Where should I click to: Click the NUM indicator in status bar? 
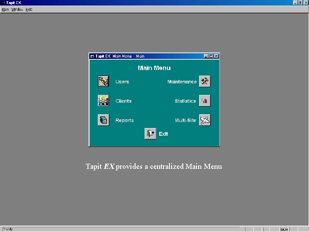[284, 229]
